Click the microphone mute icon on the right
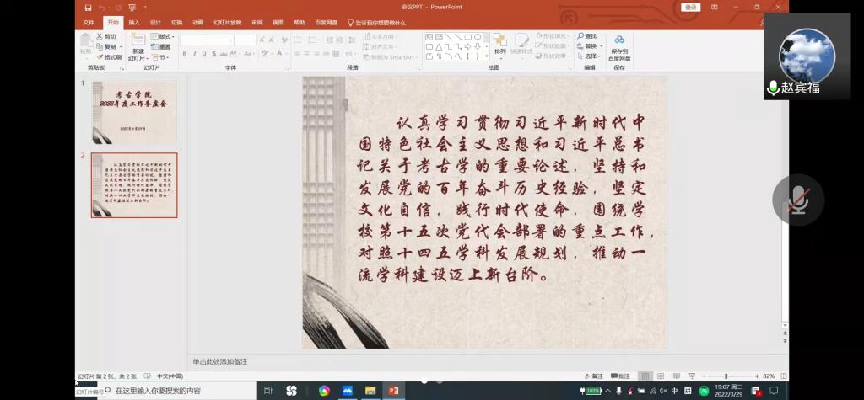Image resolution: width=864 pixels, height=400 pixels. (797, 200)
